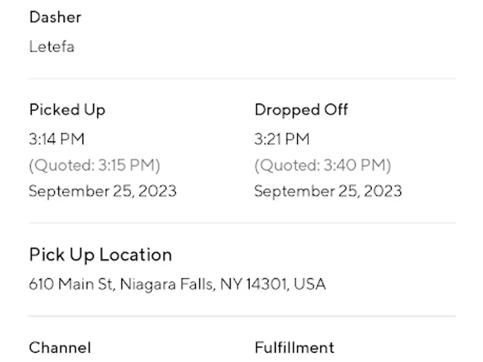
Task: Click the quoted 3:40 PM drop-off time
Action: click(322, 165)
